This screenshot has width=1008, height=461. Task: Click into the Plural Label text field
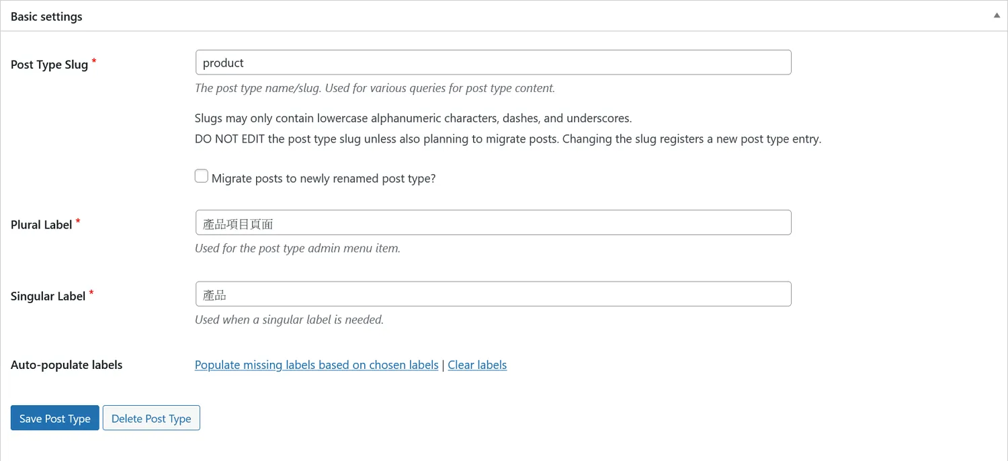[x=493, y=222]
